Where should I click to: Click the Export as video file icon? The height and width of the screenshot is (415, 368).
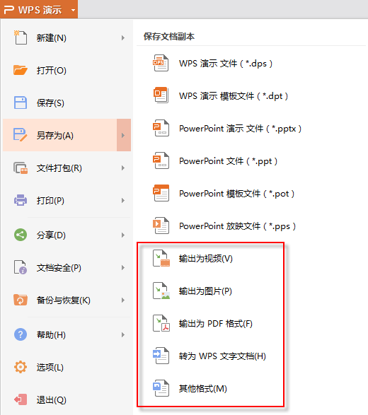pyautogui.click(x=161, y=258)
